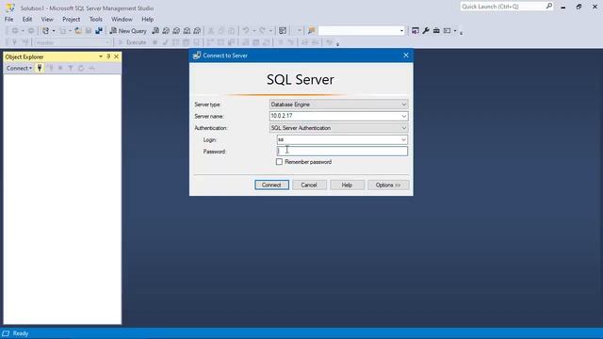Click the Cancel button in dialog
603x339 pixels.
click(x=309, y=185)
